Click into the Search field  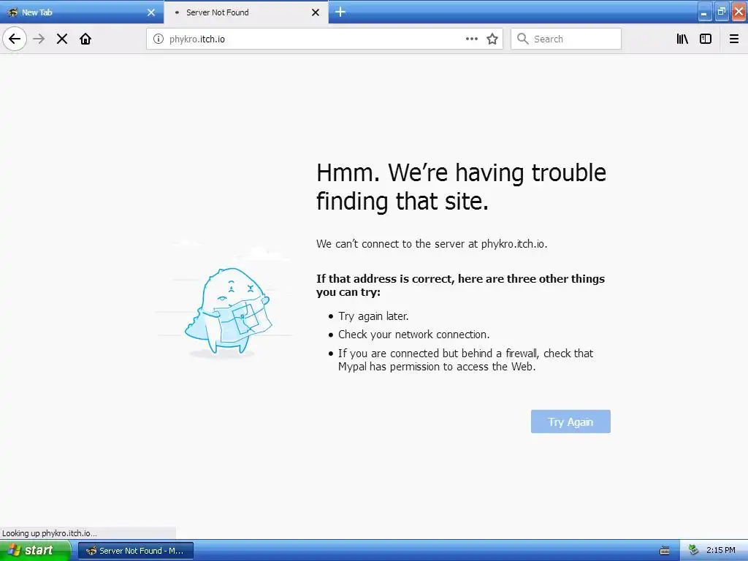click(x=566, y=39)
